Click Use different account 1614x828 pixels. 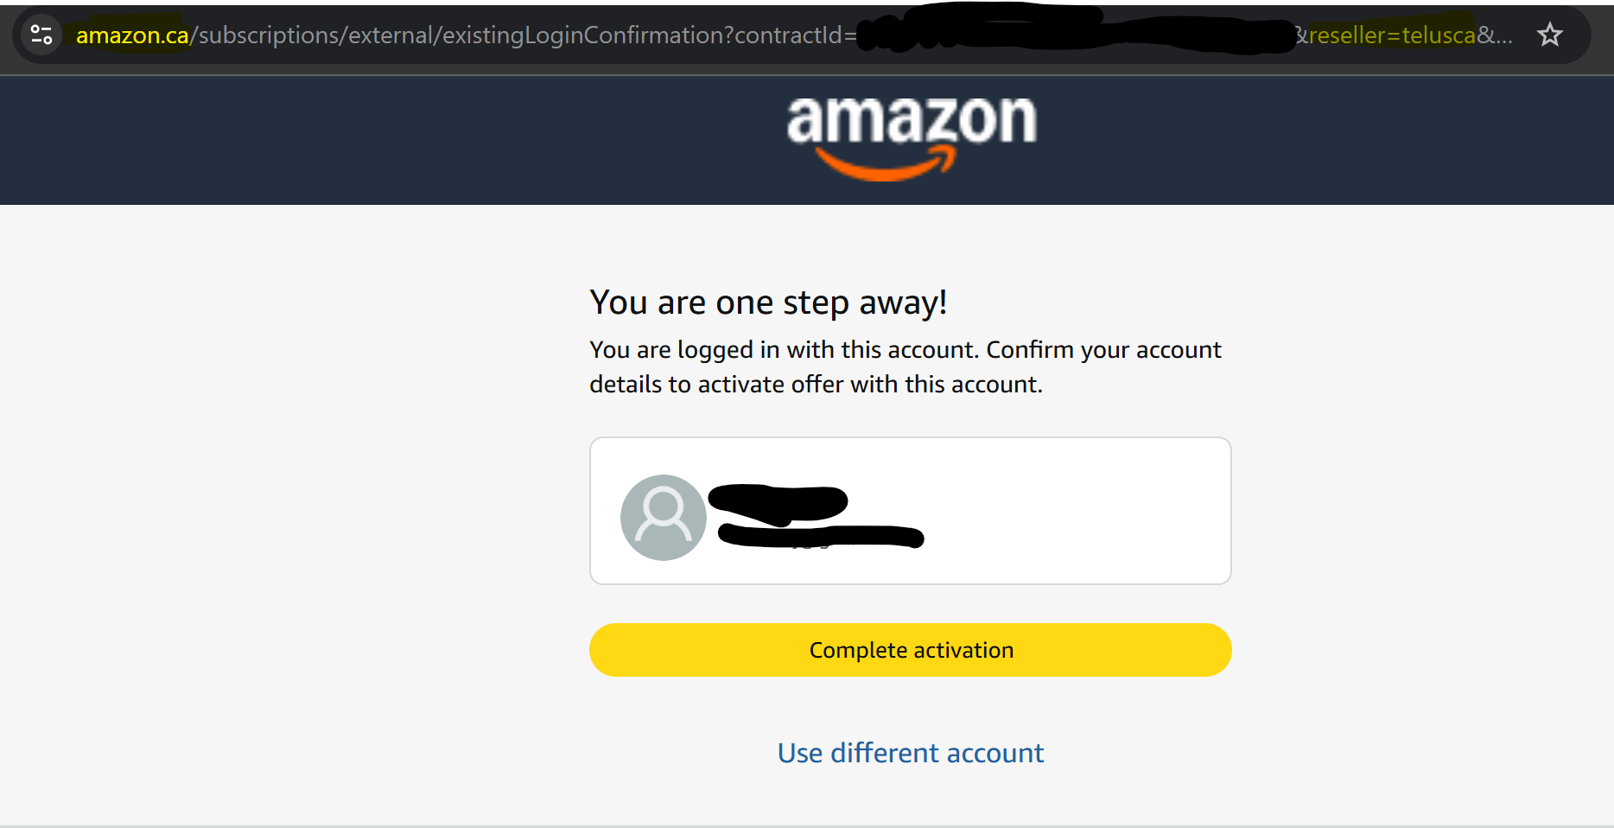pos(910,752)
